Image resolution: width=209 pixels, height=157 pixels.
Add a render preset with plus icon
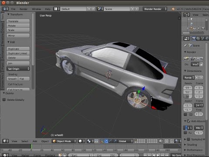197,78
